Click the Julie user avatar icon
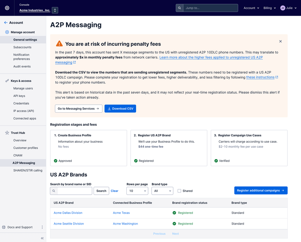The image size is (301, 242). pyautogui.click(x=282, y=8)
